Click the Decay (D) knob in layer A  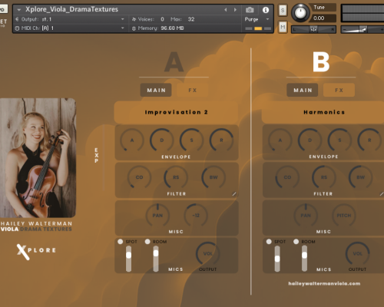[x=162, y=140]
